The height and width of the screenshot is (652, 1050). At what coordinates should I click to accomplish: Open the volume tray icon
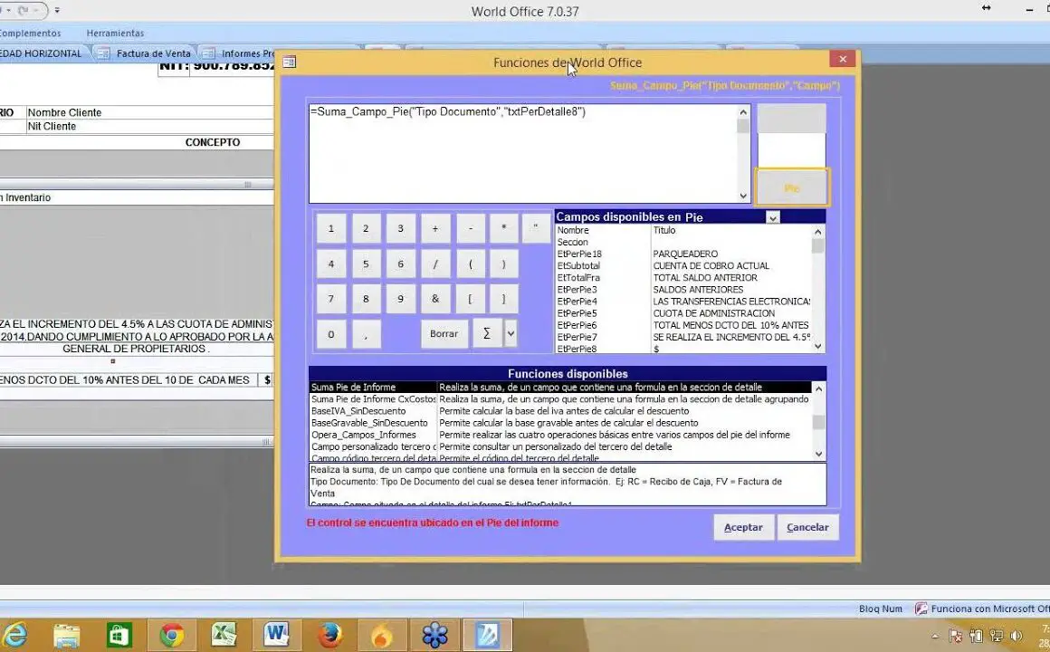click(1017, 636)
